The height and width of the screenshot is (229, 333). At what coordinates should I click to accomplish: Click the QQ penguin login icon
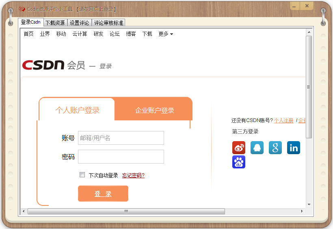257,148
